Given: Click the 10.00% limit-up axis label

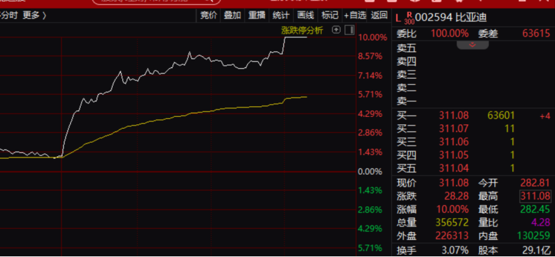Looking at the screenshot, I should pyautogui.click(x=373, y=37).
